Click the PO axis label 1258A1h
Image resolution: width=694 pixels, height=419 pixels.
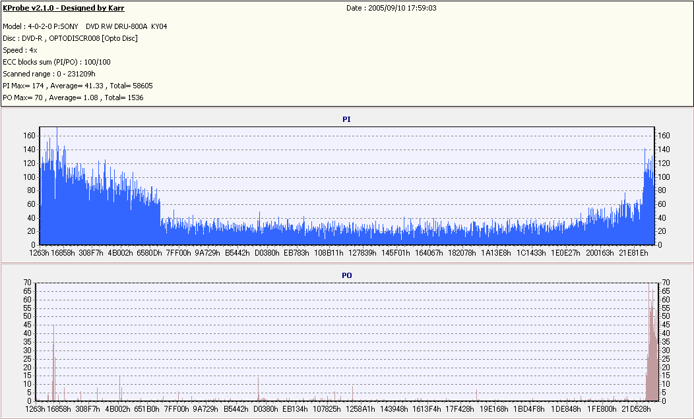360,409
